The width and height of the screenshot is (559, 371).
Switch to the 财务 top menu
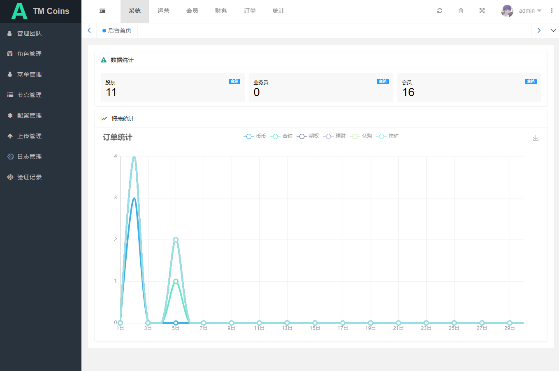pos(221,11)
